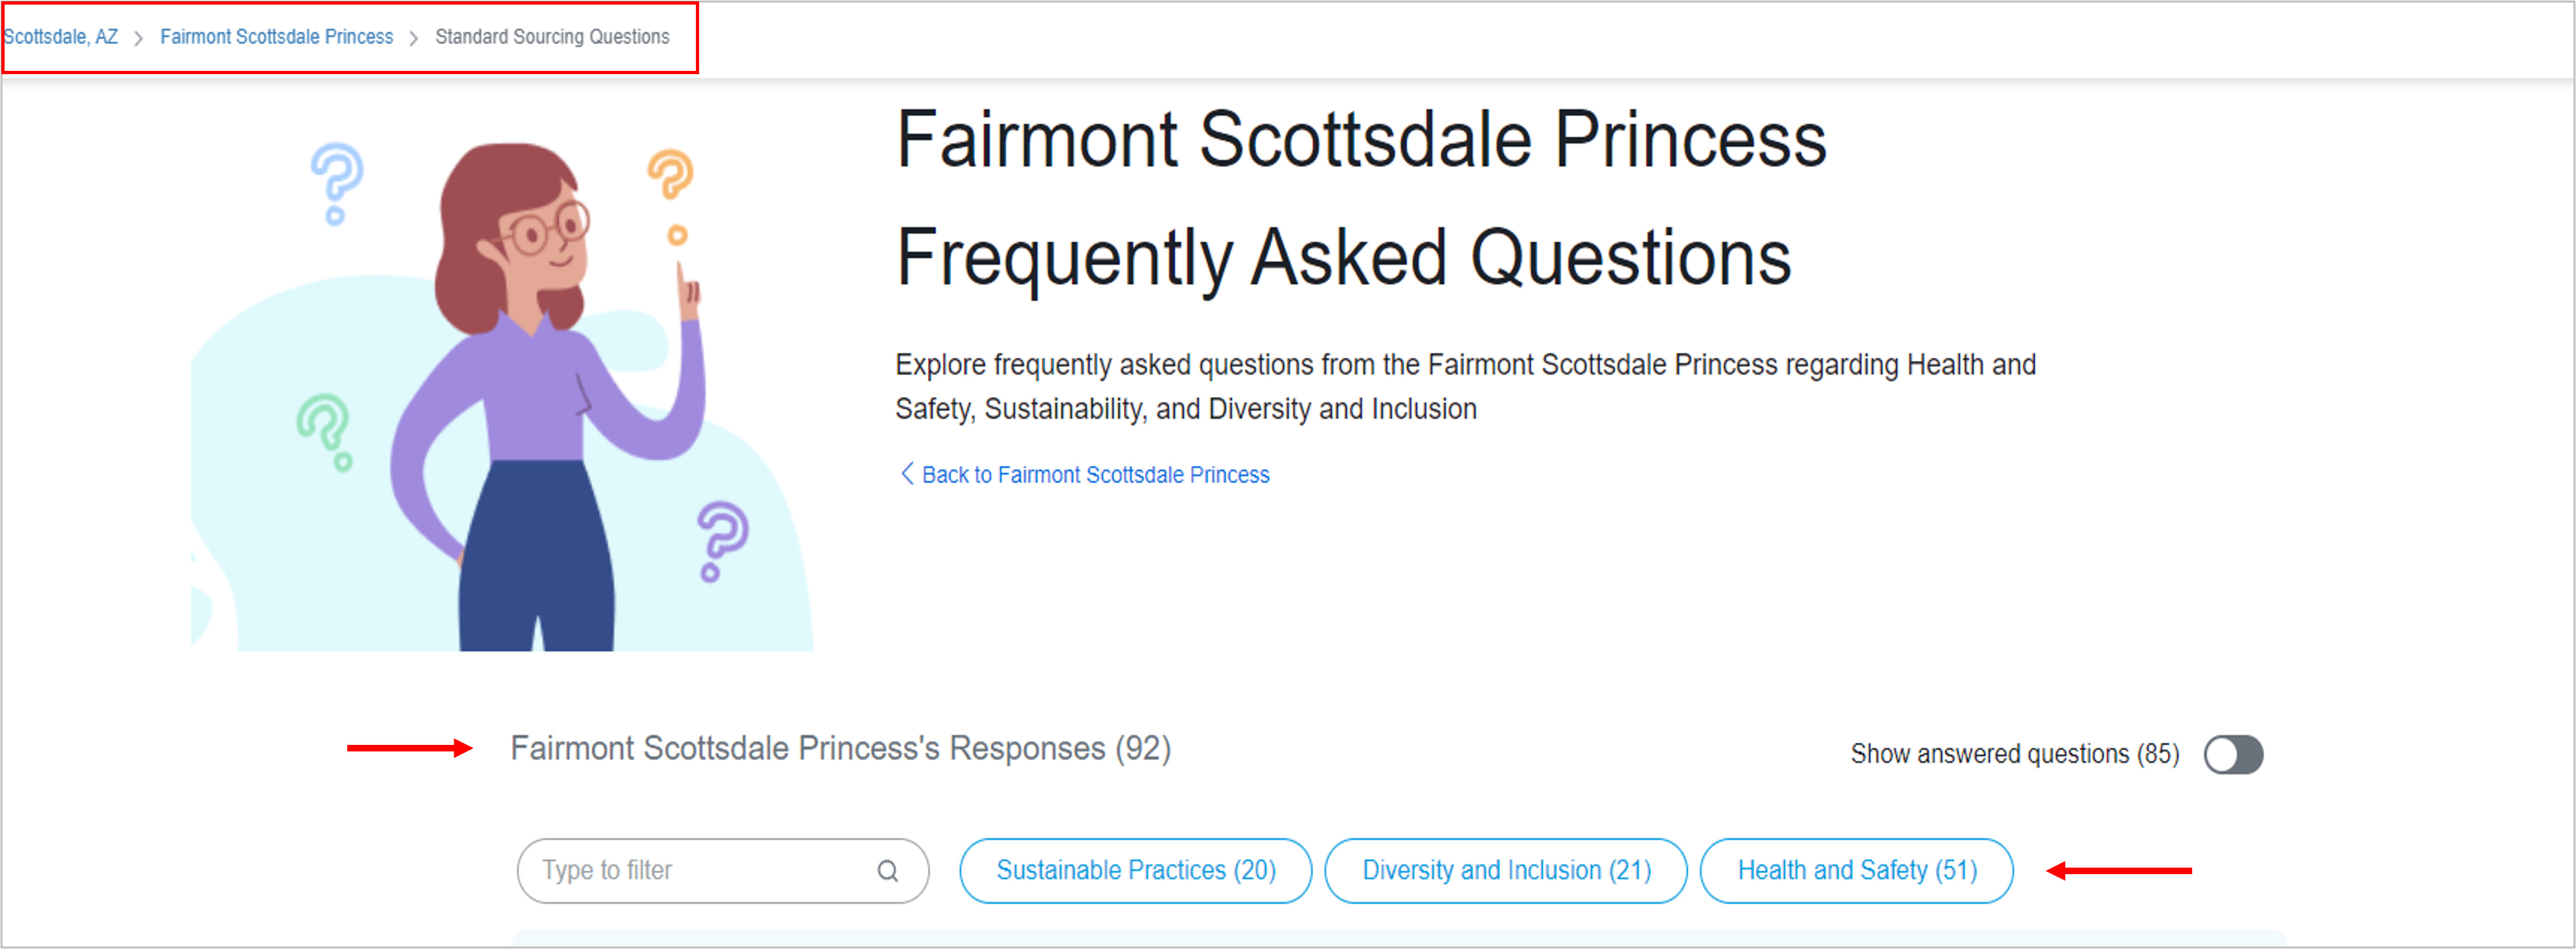Focus the Type to filter field
This screenshot has width=2576, height=949.
(700, 871)
